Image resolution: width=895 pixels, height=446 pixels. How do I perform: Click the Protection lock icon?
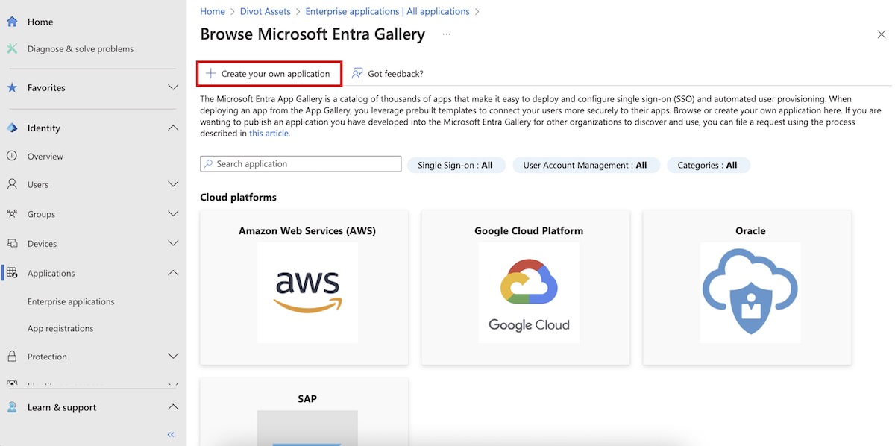pos(12,357)
